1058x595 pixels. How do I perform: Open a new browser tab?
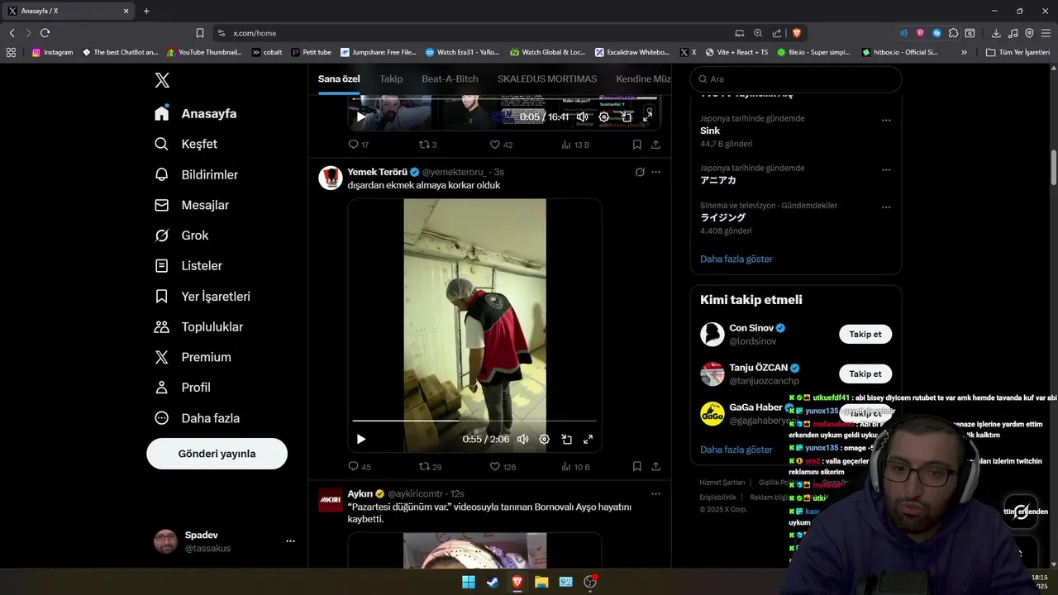click(146, 11)
